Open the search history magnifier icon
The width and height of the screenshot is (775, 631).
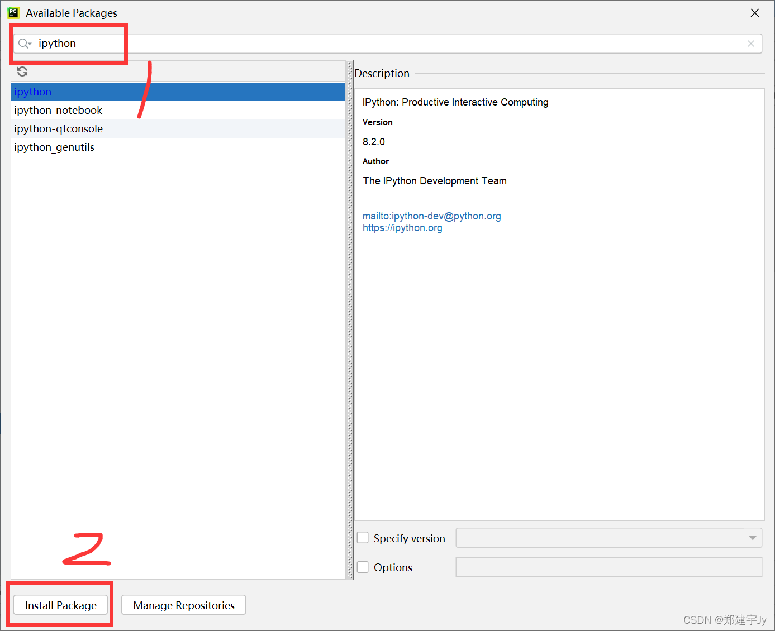[25, 44]
